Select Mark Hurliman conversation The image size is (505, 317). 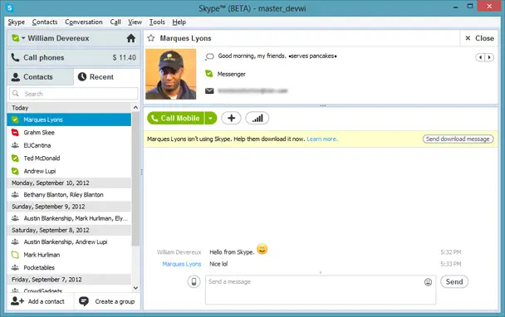69,255
